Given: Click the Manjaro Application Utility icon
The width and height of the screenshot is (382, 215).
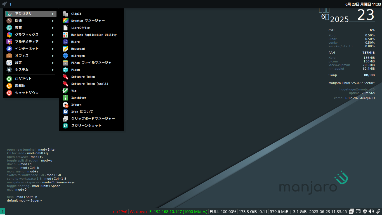Looking at the screenshot, I should pos(65,35).
